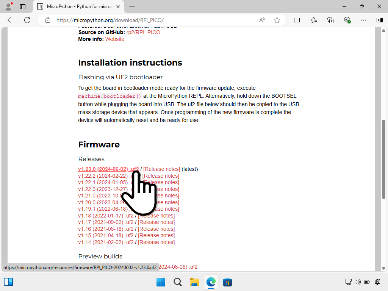Click the page scrollbar up arrow
Viewport: 388px width, 291px height.
pyautogui.click(x=383, y=31)
